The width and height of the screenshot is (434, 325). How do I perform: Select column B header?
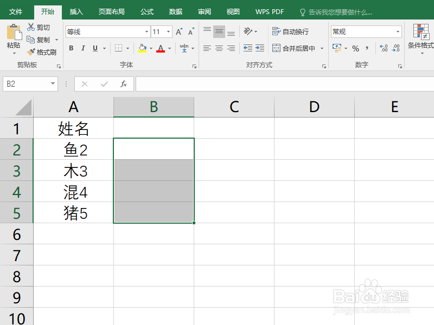point(154,107)
